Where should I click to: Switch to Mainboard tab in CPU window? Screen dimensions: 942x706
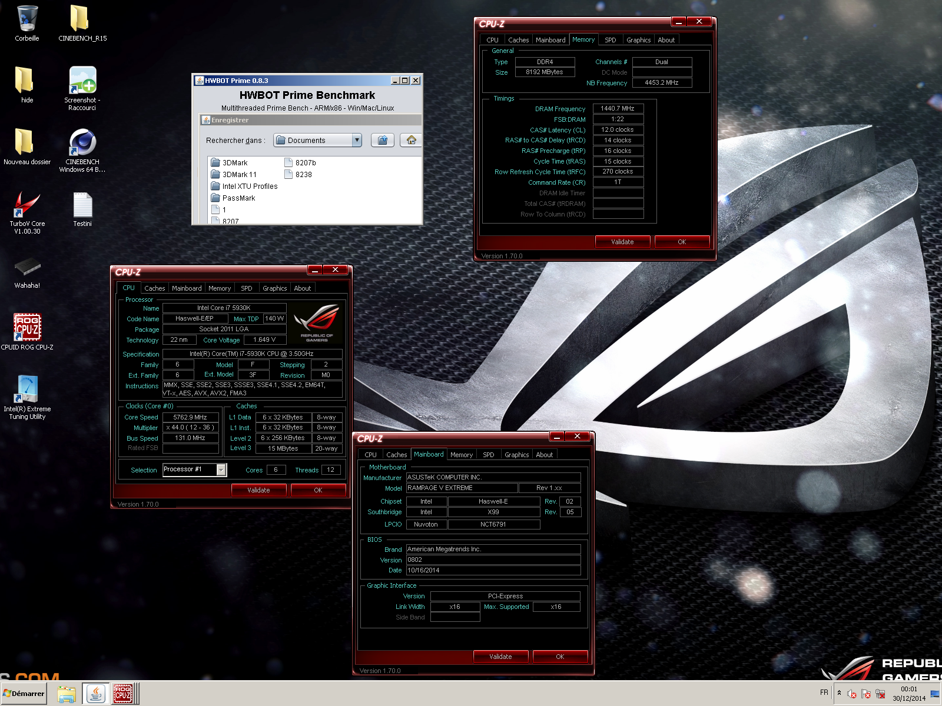pyautogui.click(x=187, y=288)
